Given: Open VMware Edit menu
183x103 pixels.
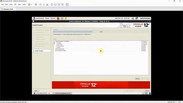Looking at the screenshot, I should click(6, 5).
